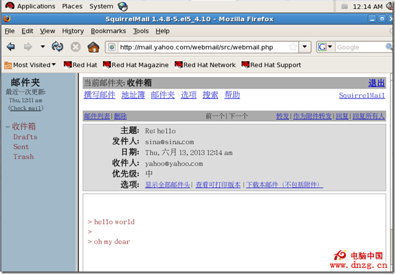Click 显示全部邮件头 view full header link

(x=167, y=185)
